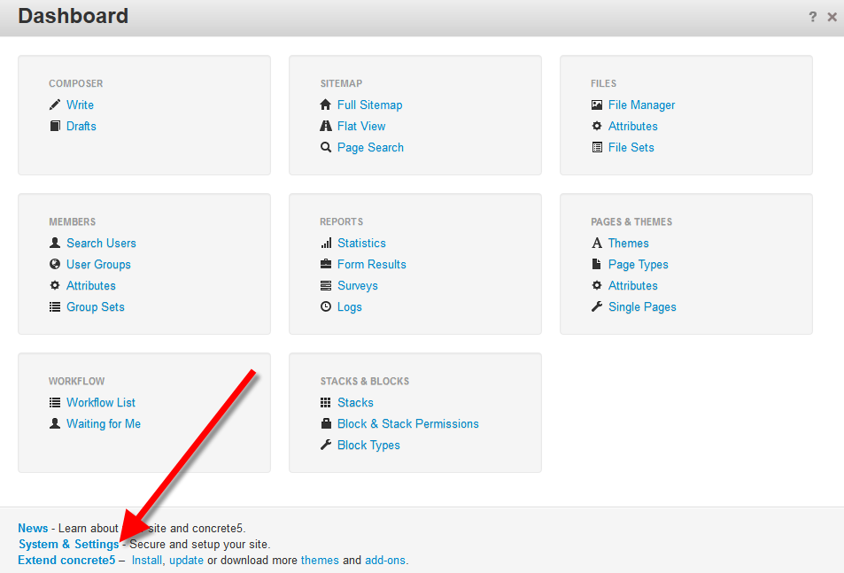Open the Drafts page
Screen dimensions: 844x573
tap(81, 126)
